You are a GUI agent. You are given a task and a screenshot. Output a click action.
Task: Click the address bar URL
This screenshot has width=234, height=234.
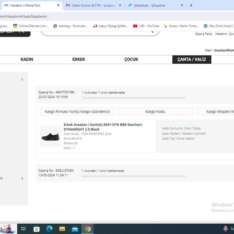click(x=23, y=16)
